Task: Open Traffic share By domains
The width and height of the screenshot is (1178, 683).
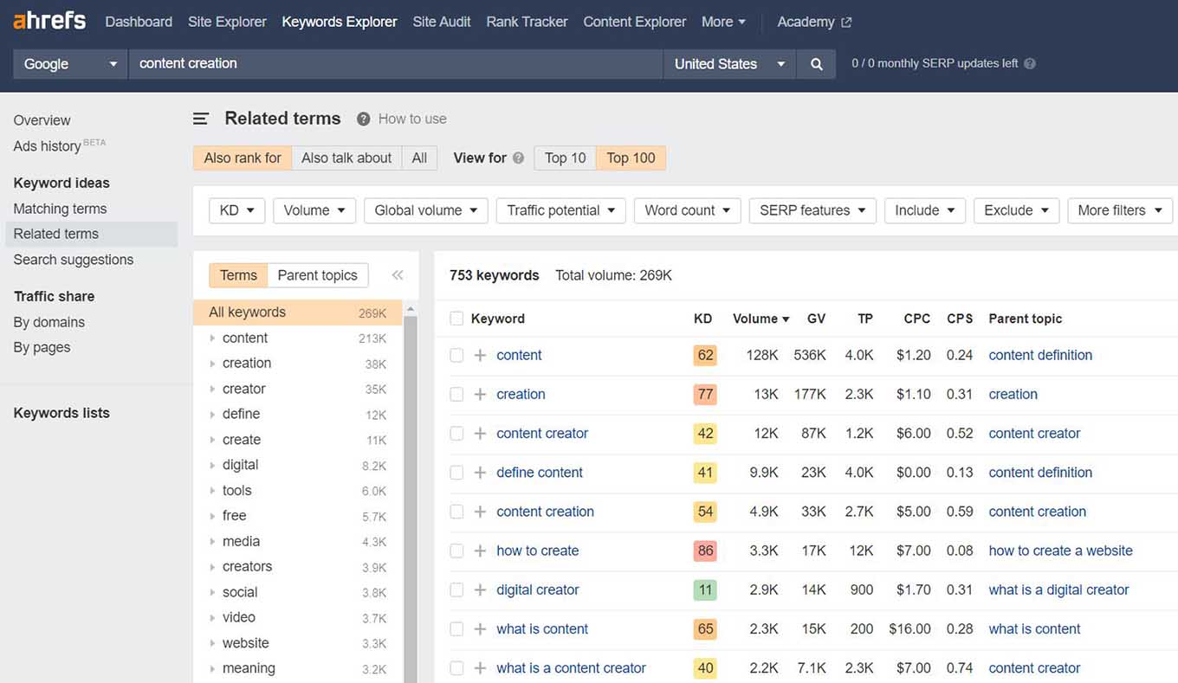Action: [x=49, y=322]
